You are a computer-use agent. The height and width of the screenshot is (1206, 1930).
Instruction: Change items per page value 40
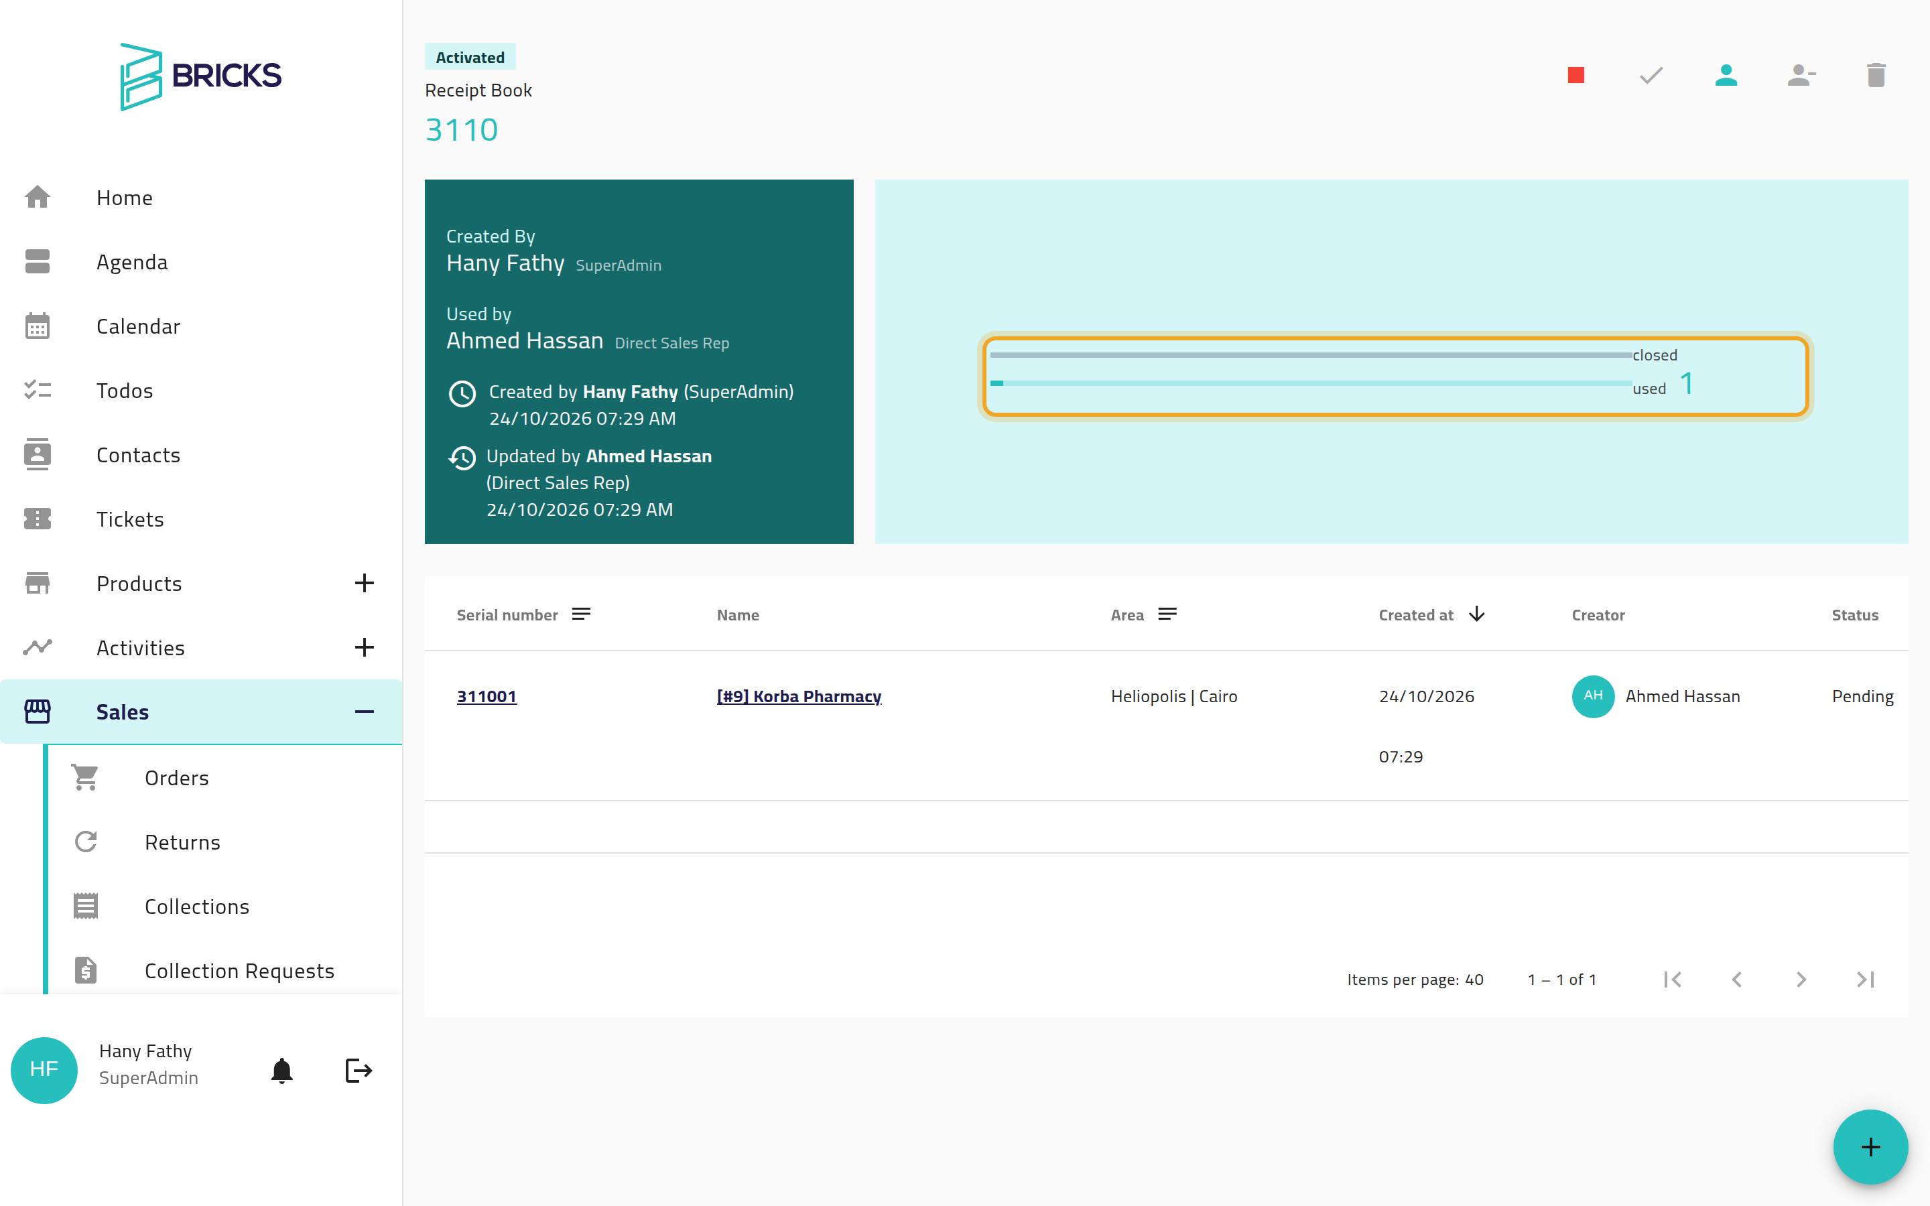(1474, 980)
